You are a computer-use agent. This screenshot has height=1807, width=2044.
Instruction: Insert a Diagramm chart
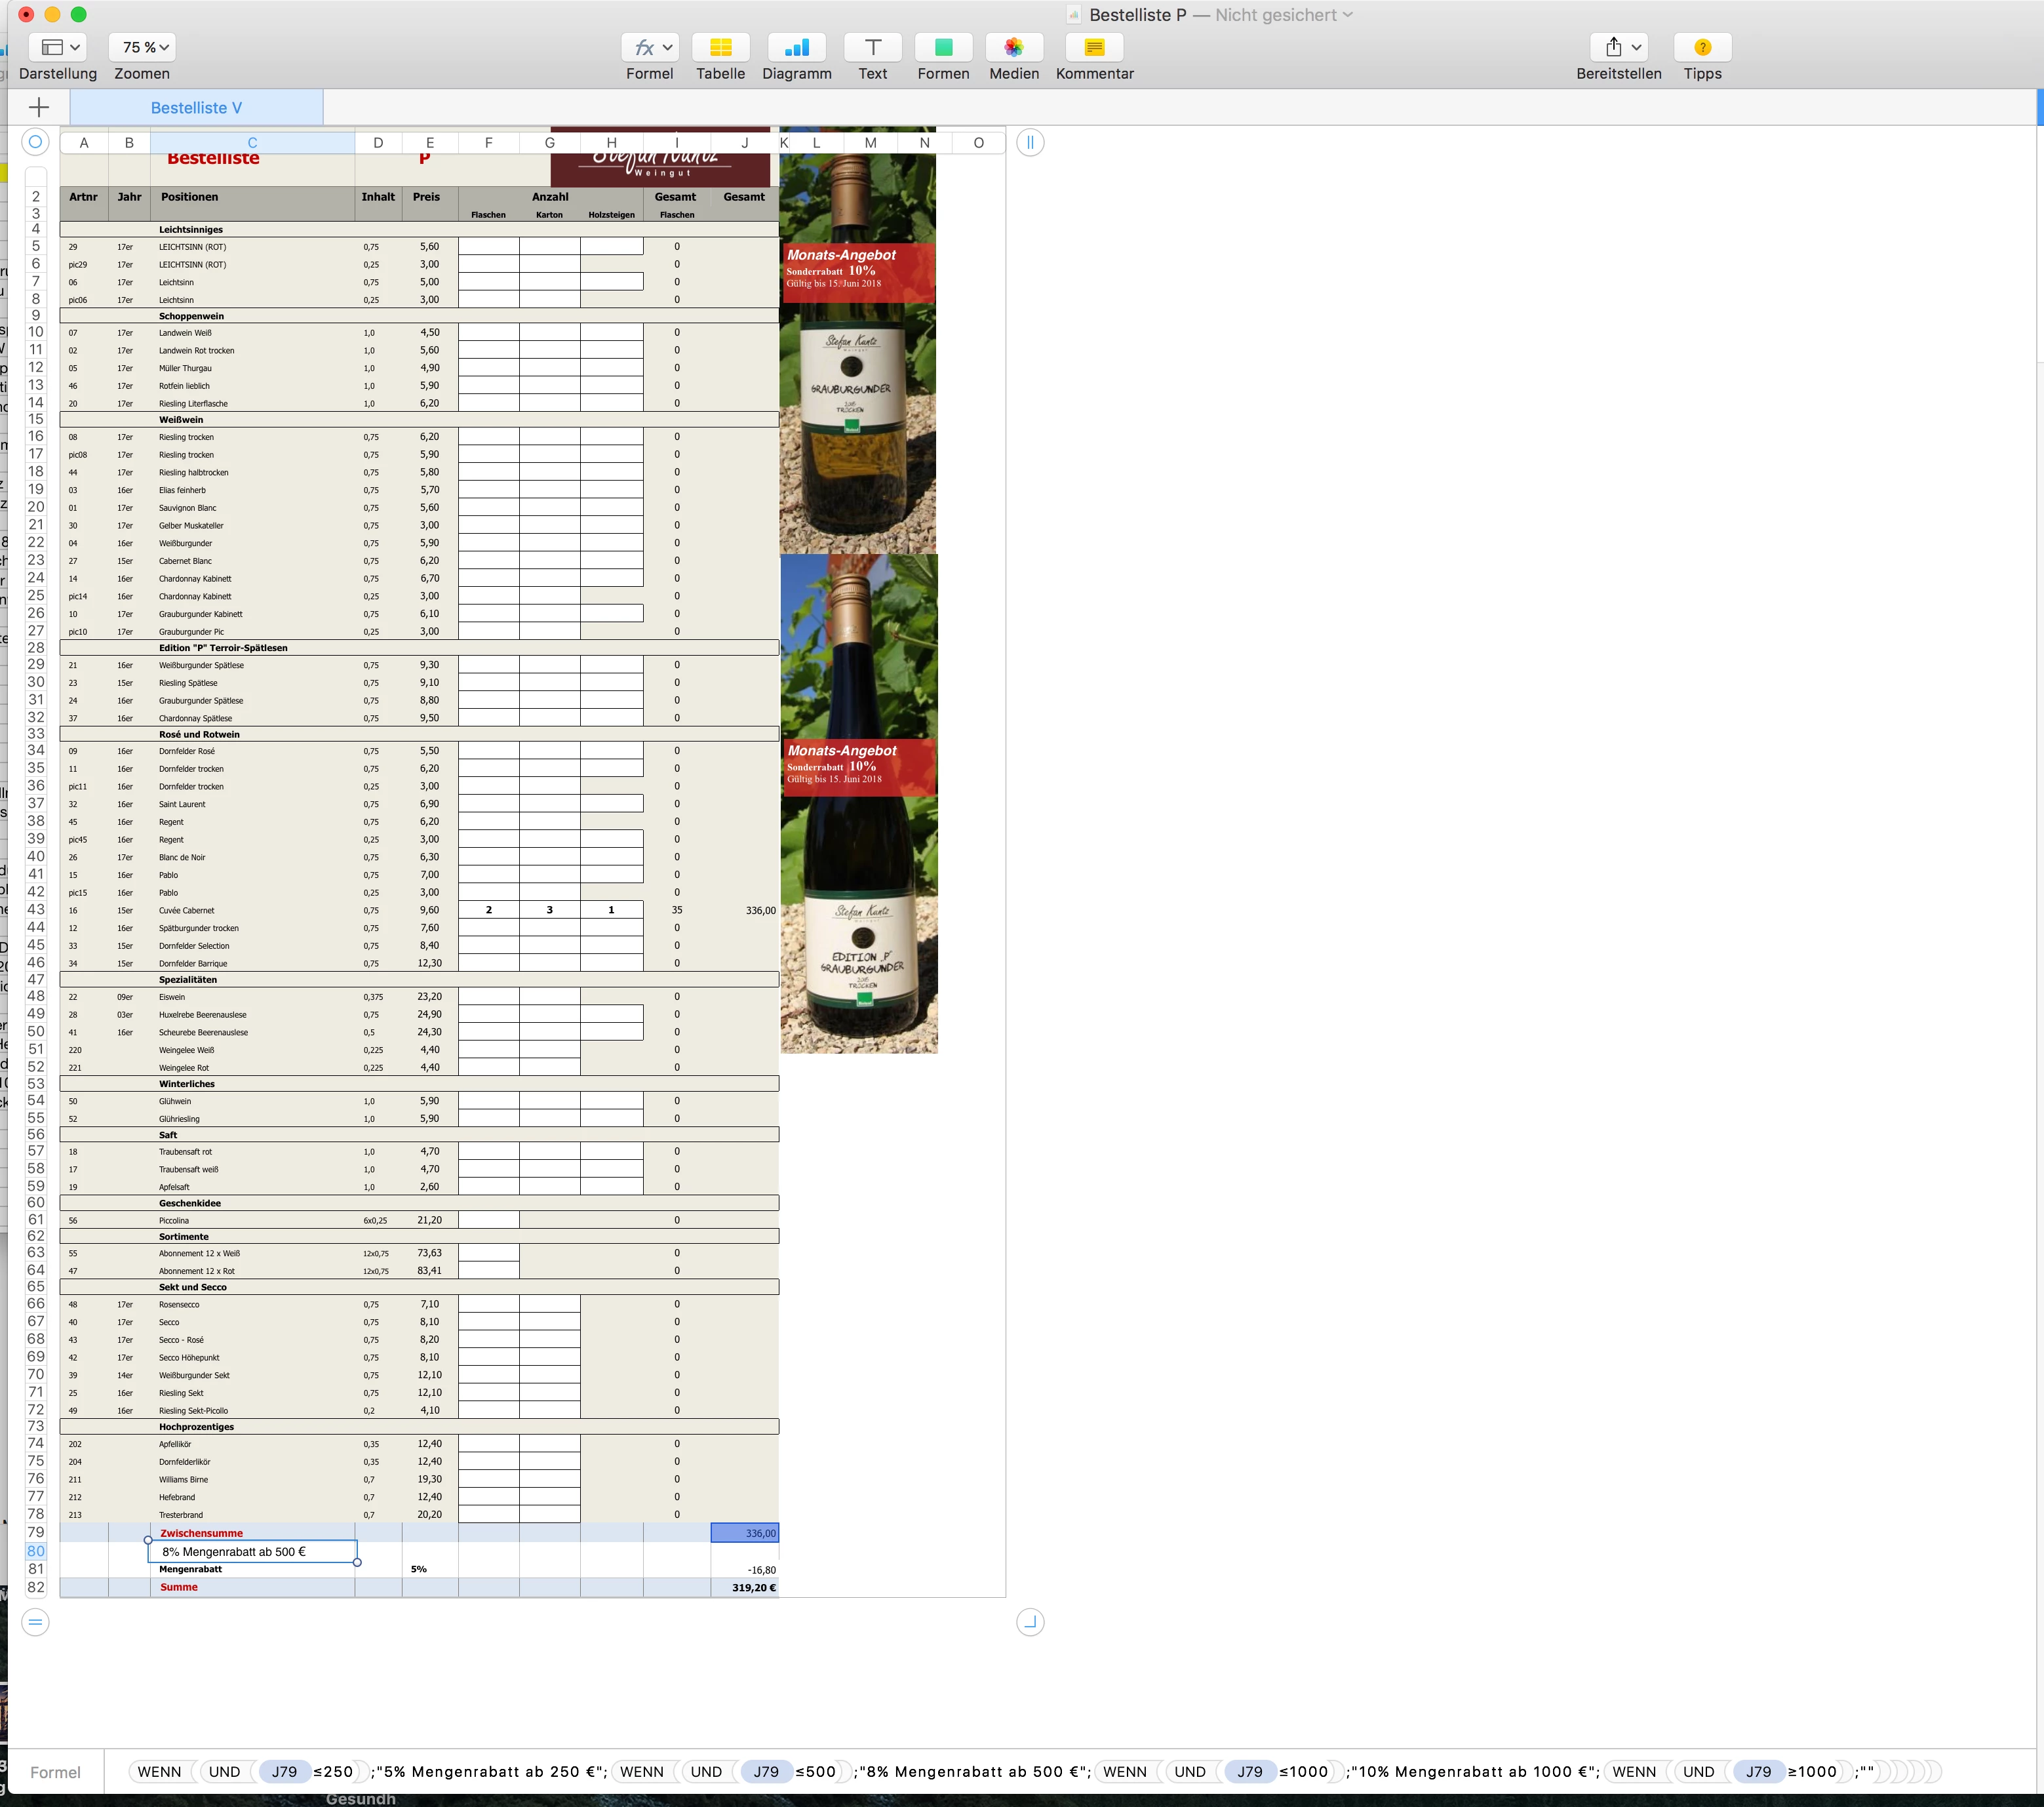click(796, 47)
